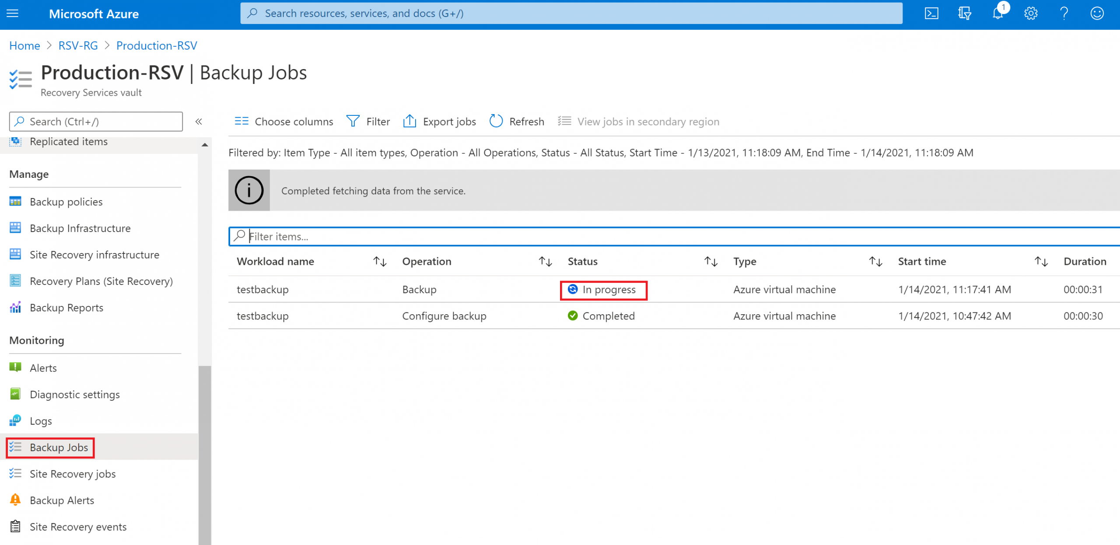The width and height of the screenshot is (1120, 545).
Task: Navigate to Home via breadcrumb
Action: click(24, 45)
